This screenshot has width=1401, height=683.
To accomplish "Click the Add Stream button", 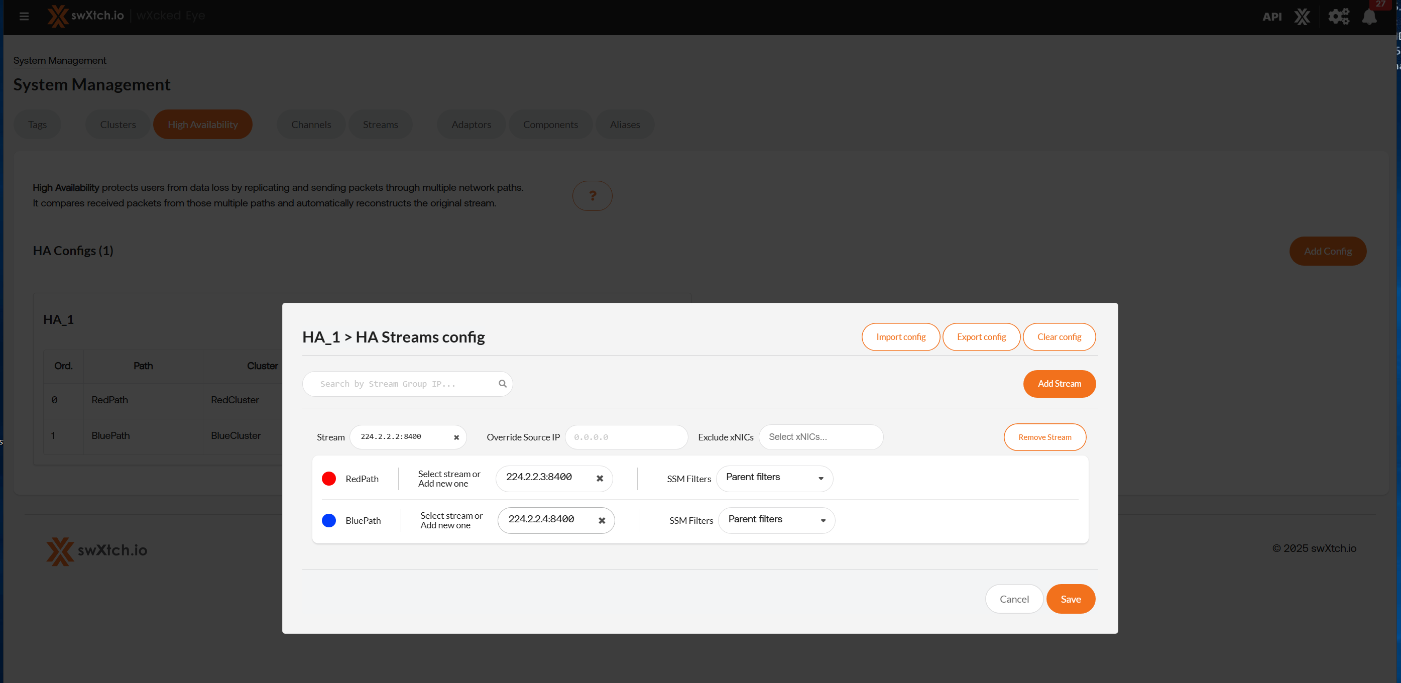I will click(1059, 383).
